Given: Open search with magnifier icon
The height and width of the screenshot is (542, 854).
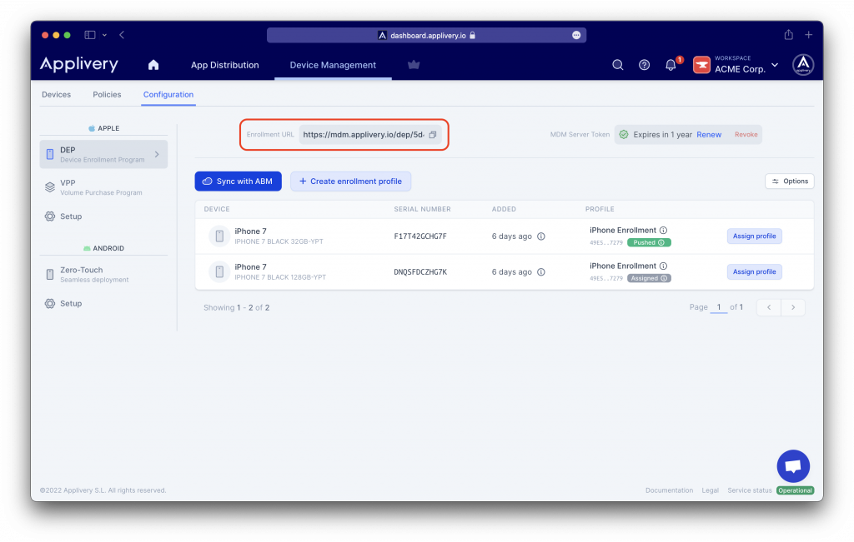Looking at the screenshot, I should tap(618, 65).
